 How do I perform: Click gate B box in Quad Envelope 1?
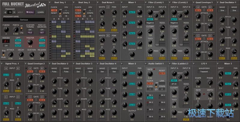tap(210, 7)
